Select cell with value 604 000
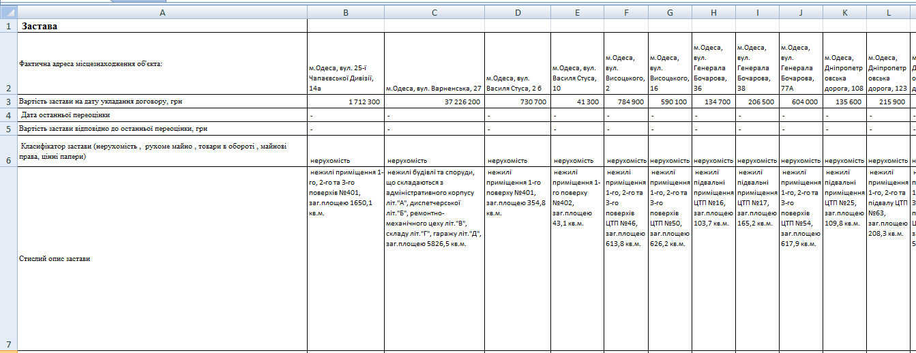 [801, 101]
